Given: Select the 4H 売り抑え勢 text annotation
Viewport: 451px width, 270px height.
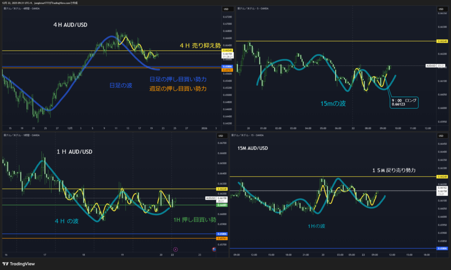Looking at the screenshot, I should pos(200,46).
